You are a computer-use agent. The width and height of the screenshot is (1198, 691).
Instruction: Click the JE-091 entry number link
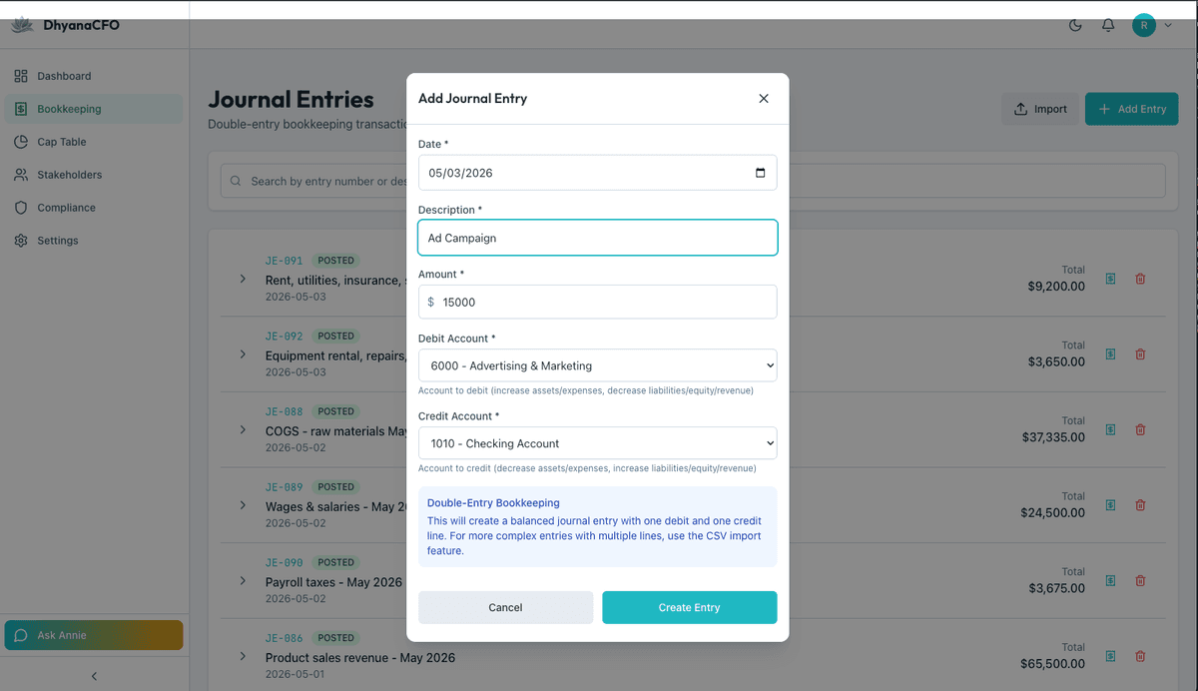coord(284,261)
